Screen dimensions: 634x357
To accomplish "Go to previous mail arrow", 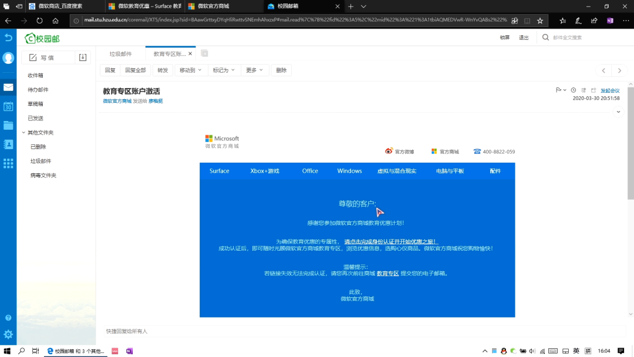I will tap(603, 70).
